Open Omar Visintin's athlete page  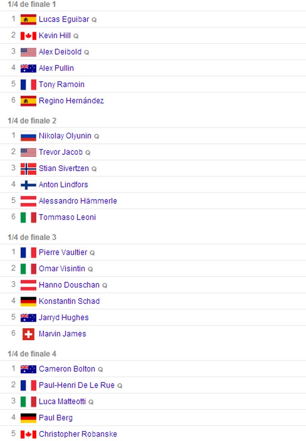(x=62, y=269)
